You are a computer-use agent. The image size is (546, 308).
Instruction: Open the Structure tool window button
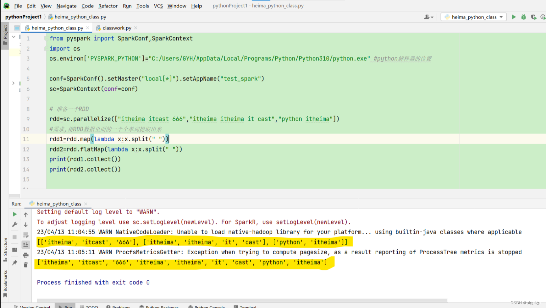pyautogui.click(x=5, y=250)
